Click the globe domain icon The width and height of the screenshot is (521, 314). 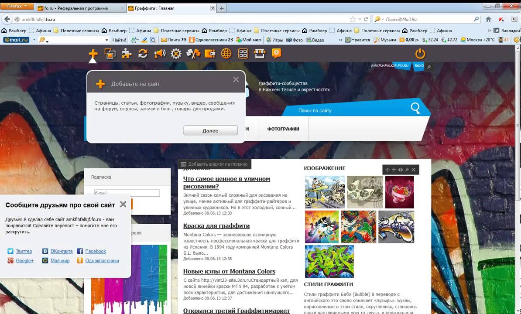click(x=226, y=54)
